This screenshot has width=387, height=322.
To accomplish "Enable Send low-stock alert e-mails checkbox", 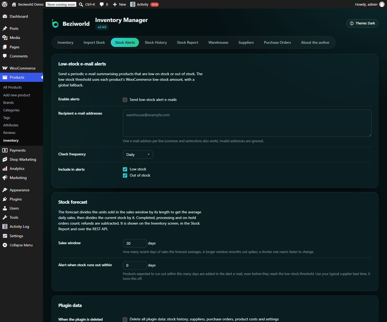I will (x=125, y=100).
